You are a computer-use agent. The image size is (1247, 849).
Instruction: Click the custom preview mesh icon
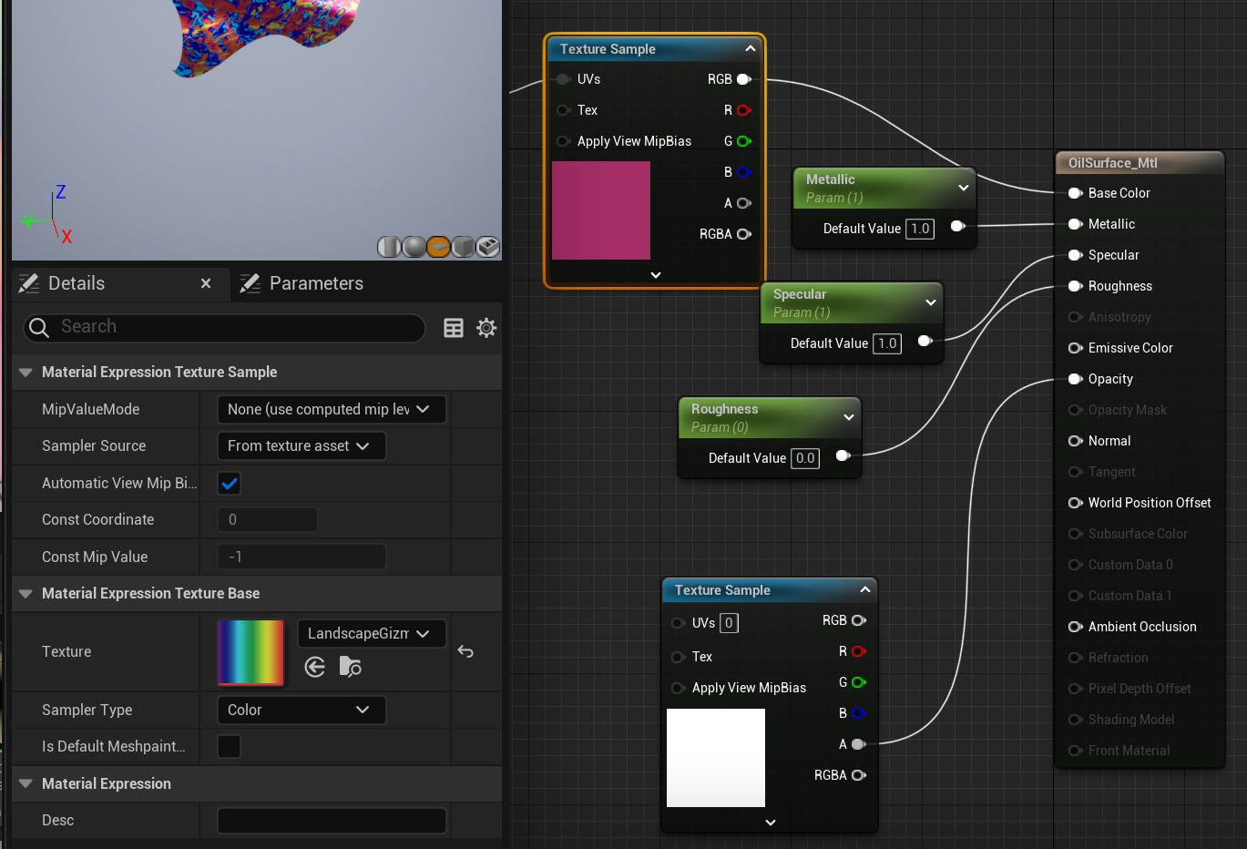tap(487, 247)
